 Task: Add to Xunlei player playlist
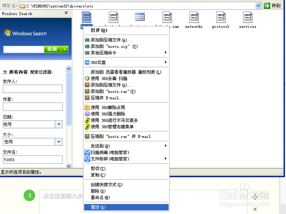coord(126,72)
